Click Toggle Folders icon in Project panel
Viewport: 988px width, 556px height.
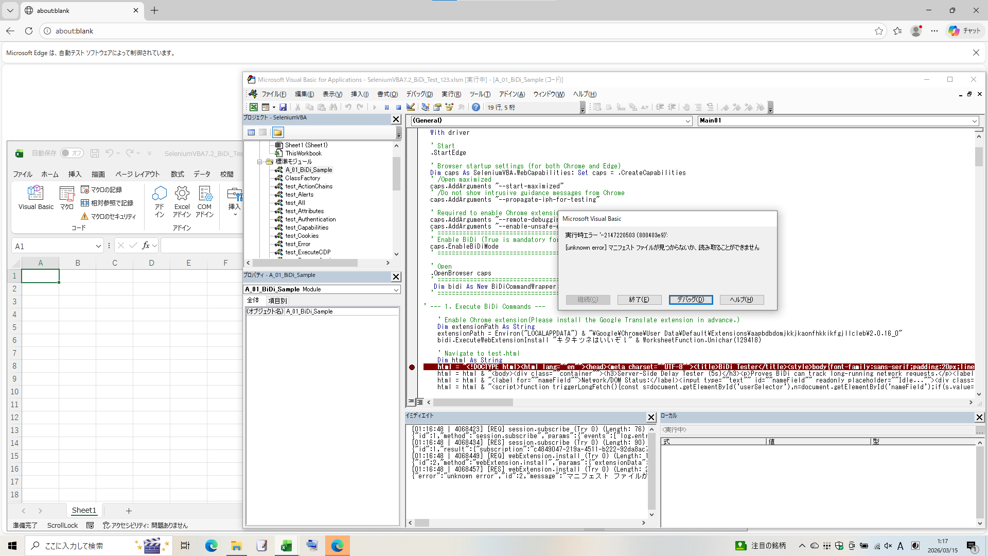278,132
